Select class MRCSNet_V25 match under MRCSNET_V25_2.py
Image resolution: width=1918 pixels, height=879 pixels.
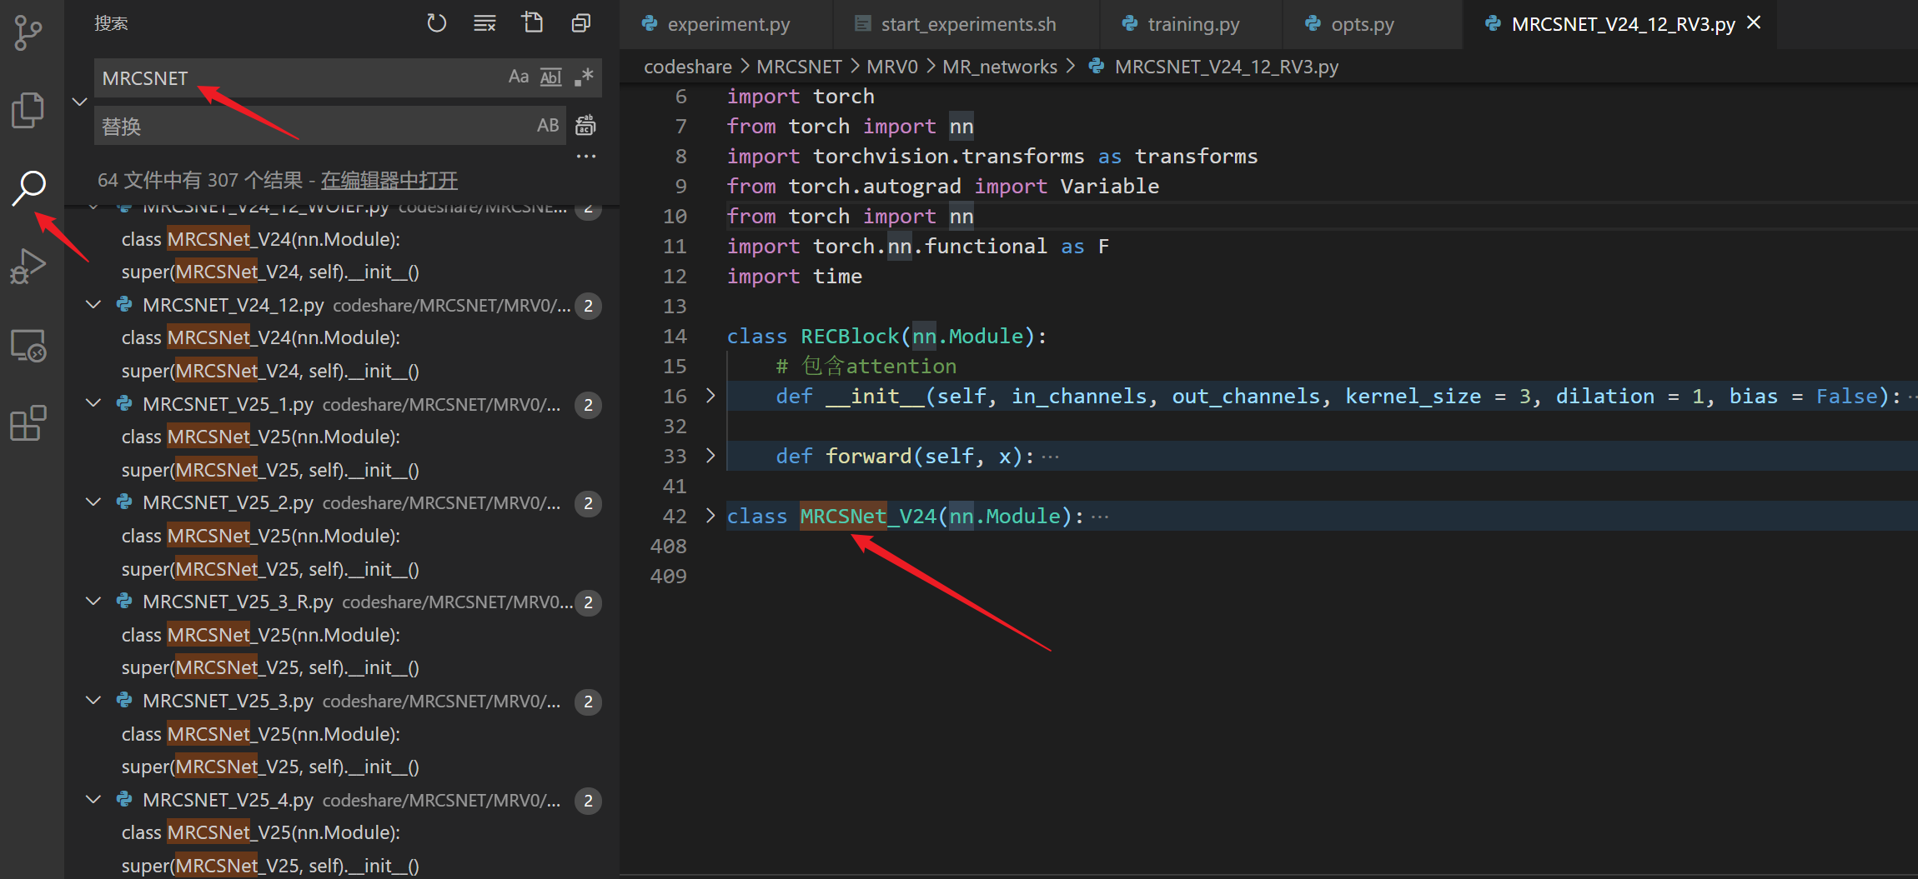tap(261, 536)
